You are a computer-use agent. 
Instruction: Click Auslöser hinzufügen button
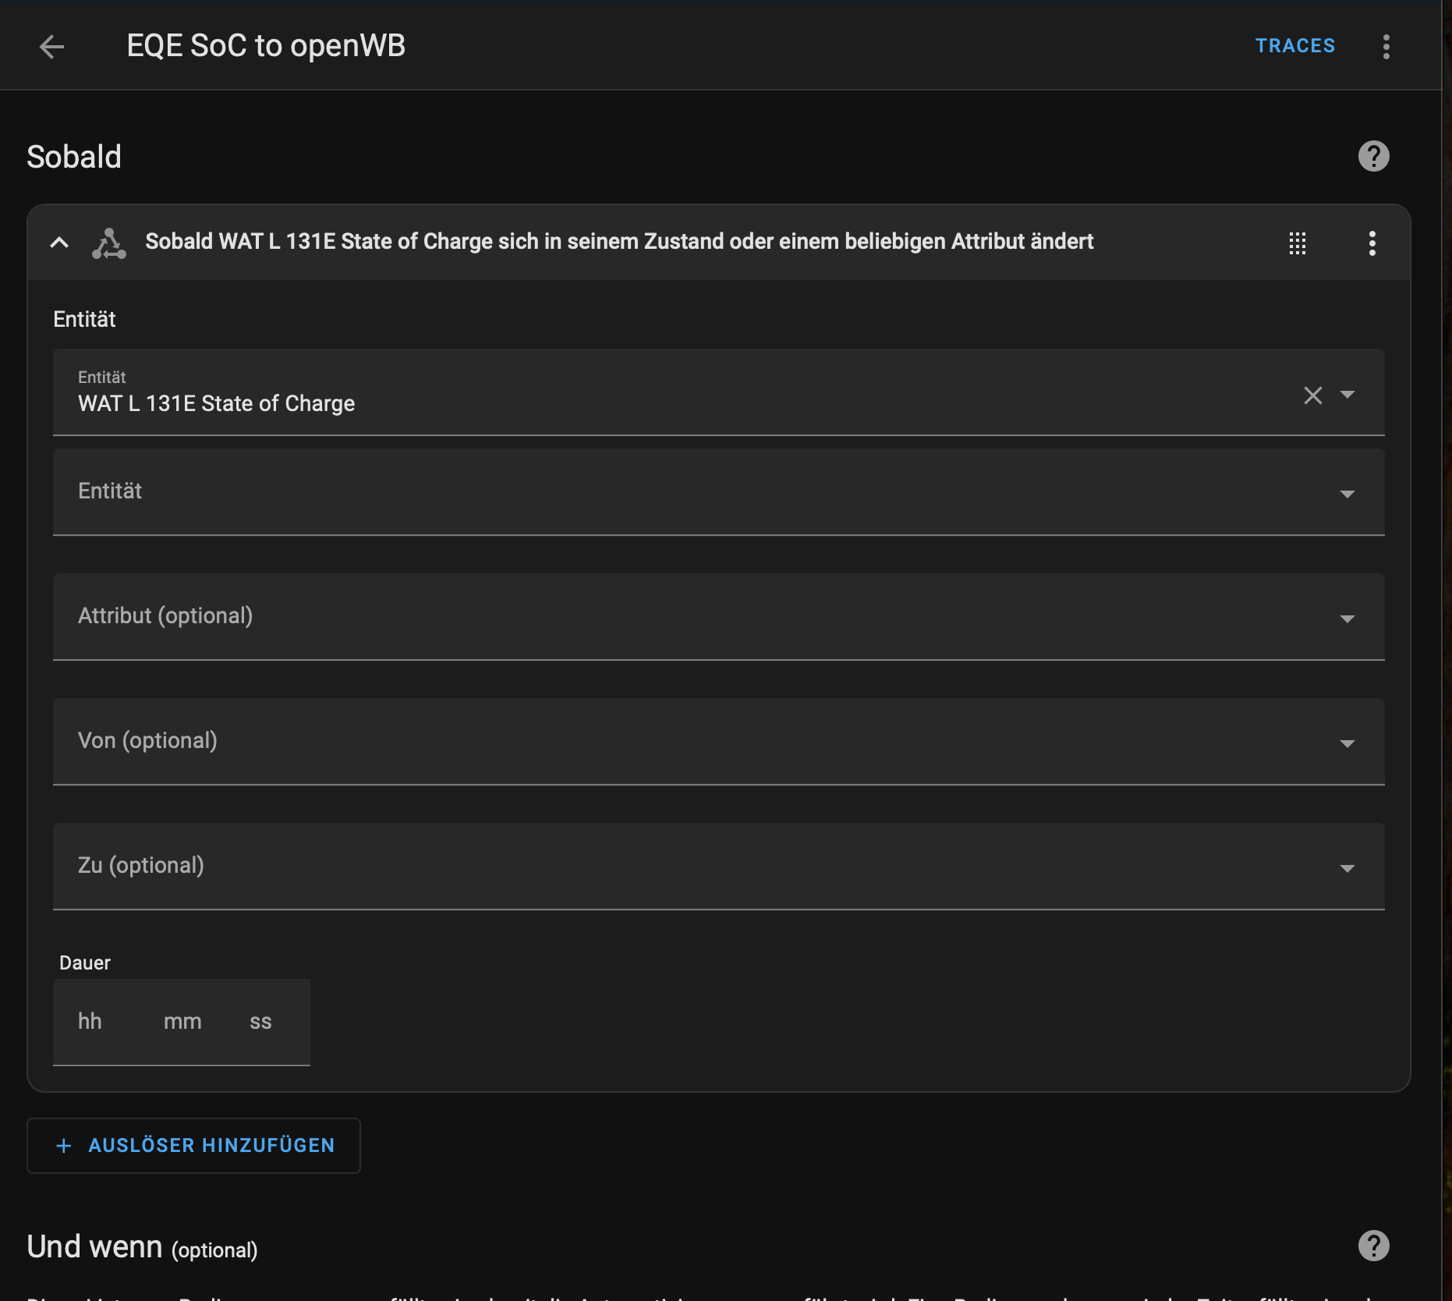click(x=194, y=1145)
